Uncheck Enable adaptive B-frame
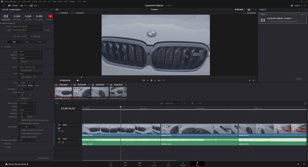Viewport: 308px width, 167px height. coord(19,124)
